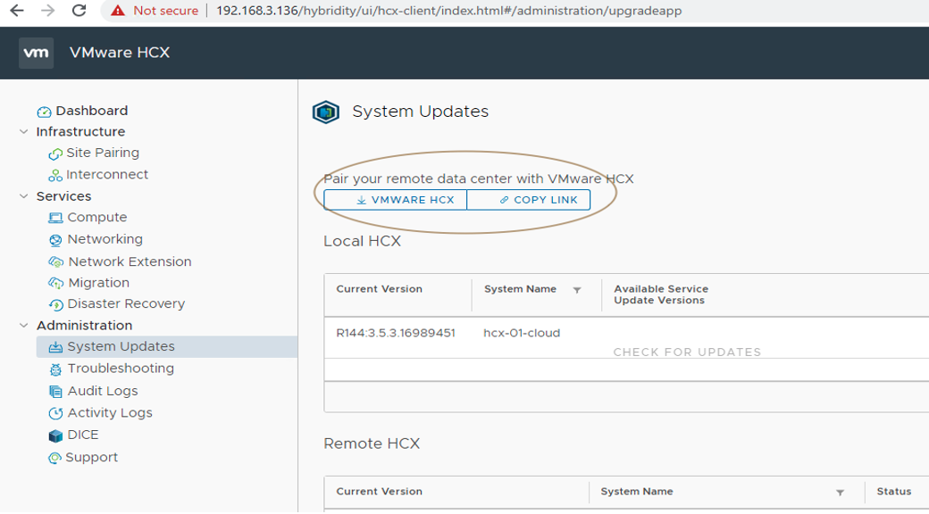The width and height of the screenshot is (929, 514).
Task: Select the Interconnect icon
Action: [54, 174]
